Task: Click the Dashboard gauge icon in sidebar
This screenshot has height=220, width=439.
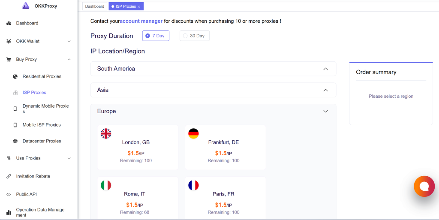Action: pyautogui.click(x=9, y=23)
